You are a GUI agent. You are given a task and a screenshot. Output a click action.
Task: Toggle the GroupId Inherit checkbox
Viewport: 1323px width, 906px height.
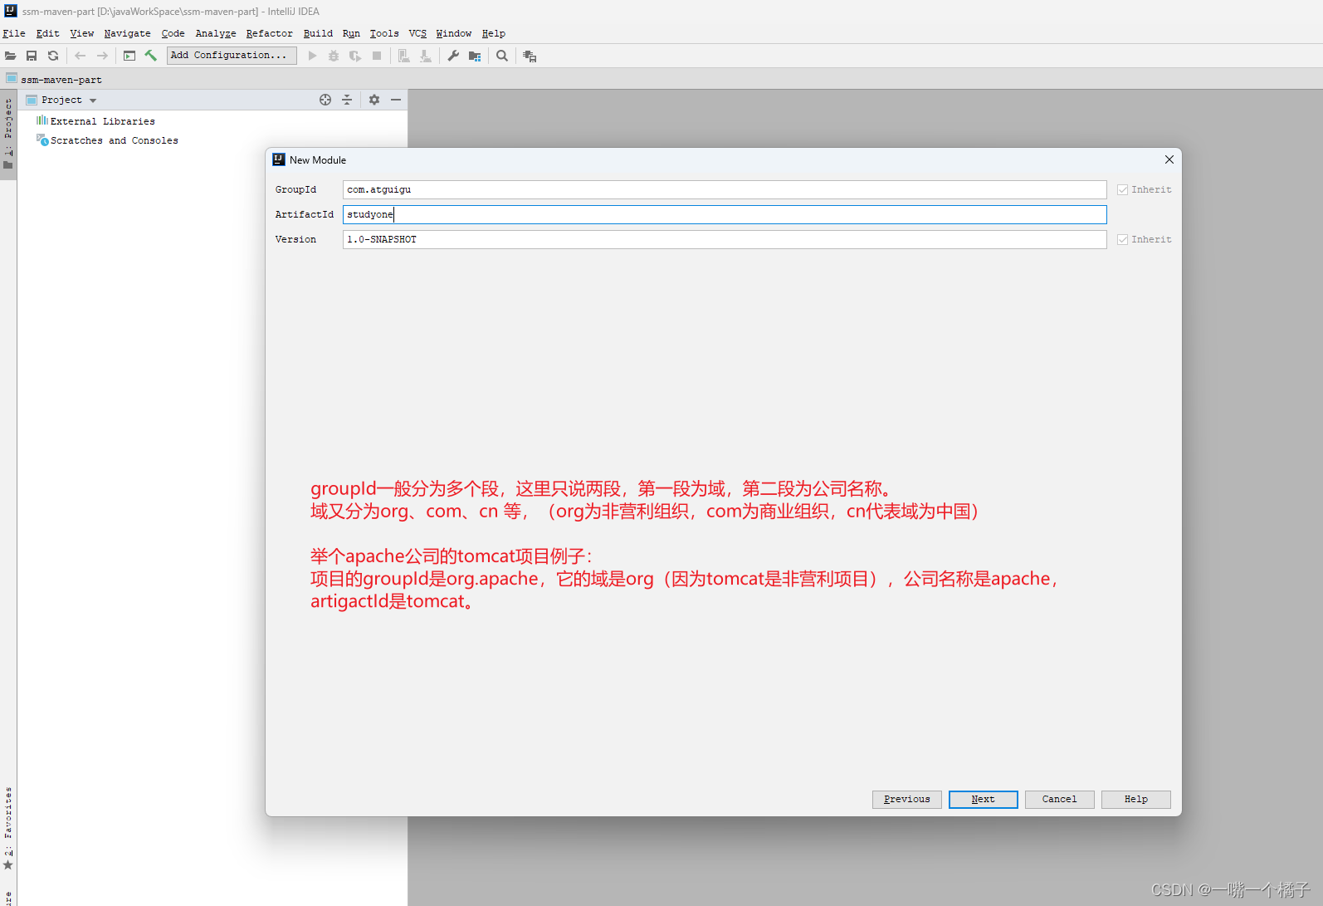pos(1122,190)
